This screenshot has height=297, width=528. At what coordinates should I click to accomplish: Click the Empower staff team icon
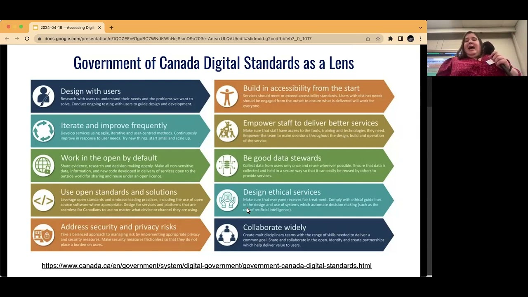click(227, 131)
